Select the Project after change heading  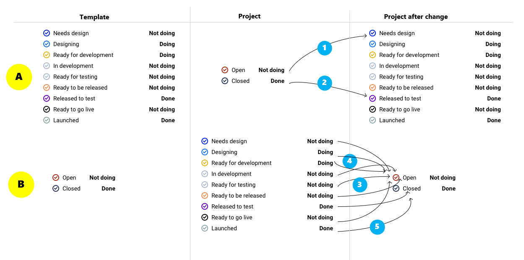[x=416, y=17]
